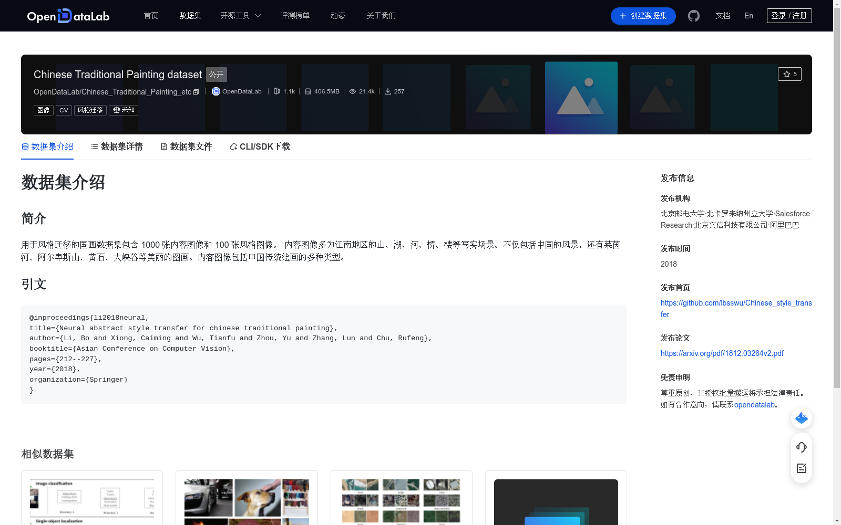
Task: Click the OpenDataLab publisher avatar icon
Action: (x=216, y=91)
